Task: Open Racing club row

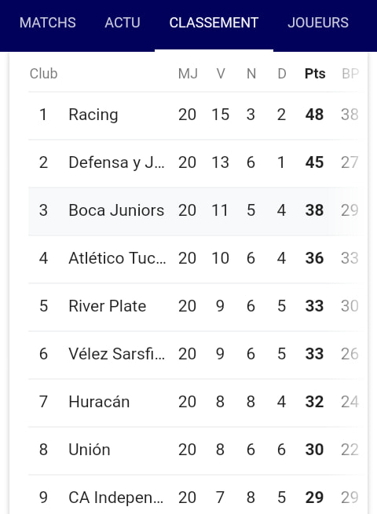Action: (197, 115)
